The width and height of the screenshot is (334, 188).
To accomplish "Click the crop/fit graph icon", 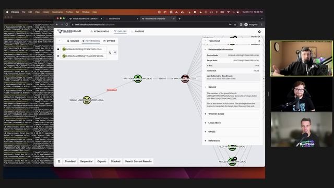I will (x=59, y=161).
